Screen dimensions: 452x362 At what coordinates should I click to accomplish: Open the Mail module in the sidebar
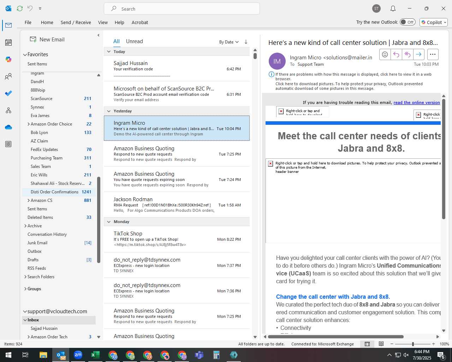[x=8, y=25]
